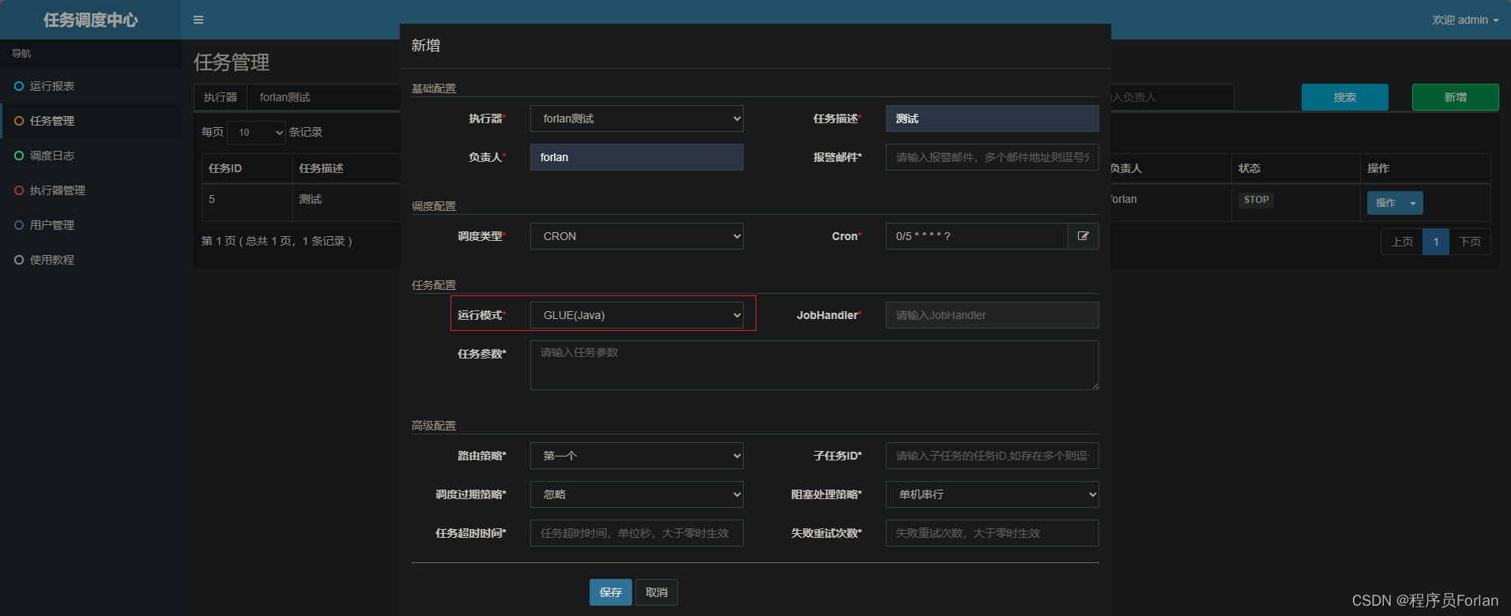
Task: Click the 使用教程 sidebar circle icon
Action: pos(19,260)
